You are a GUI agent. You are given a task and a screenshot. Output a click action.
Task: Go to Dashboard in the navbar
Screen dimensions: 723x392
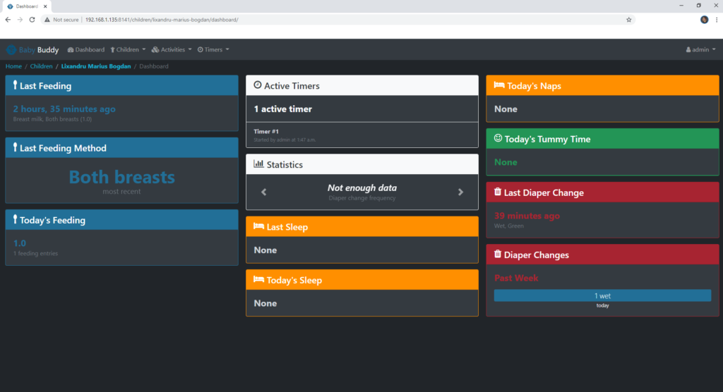click(85, 50)
